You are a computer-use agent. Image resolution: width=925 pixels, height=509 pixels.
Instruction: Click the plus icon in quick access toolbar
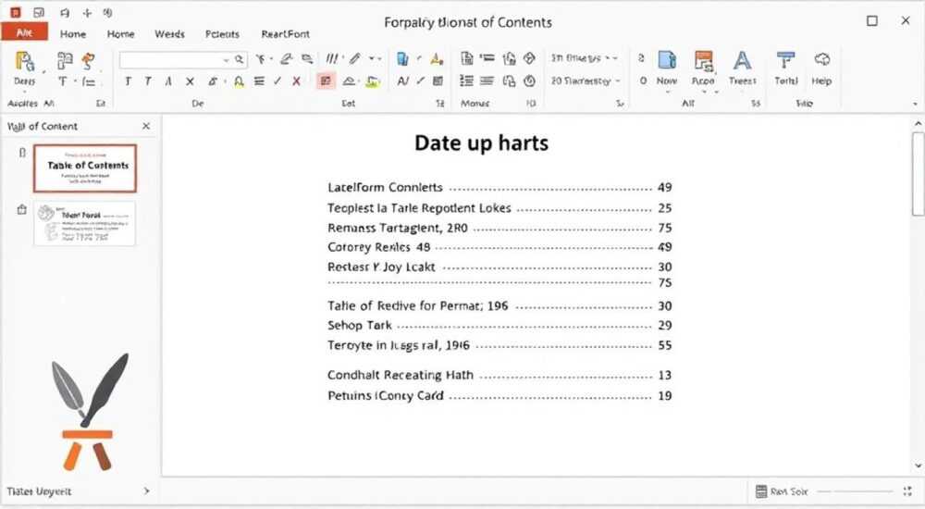click(87, 13)
